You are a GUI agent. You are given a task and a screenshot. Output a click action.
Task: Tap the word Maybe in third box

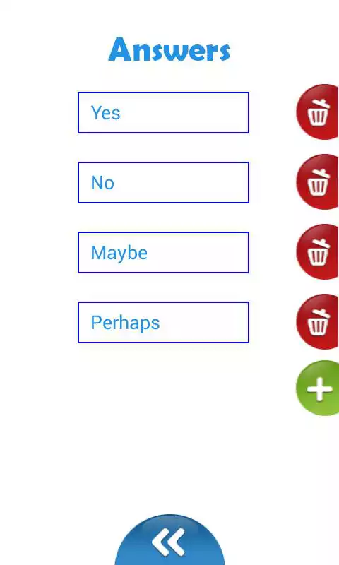click(x=119, y=253)
